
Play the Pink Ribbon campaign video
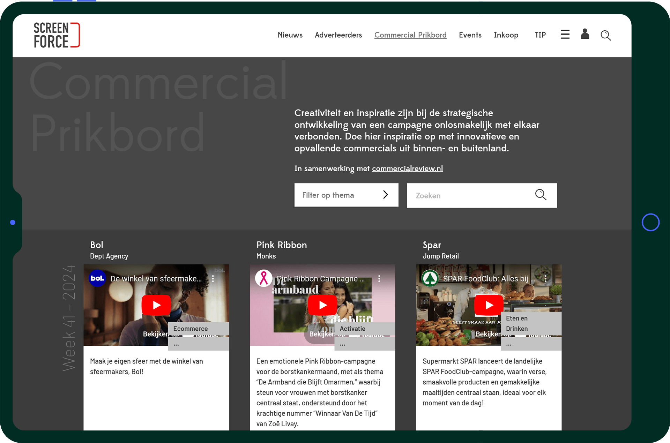click(x=322, y=305)
